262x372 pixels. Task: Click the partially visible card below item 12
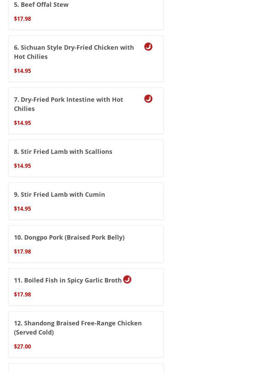[86, 368]
